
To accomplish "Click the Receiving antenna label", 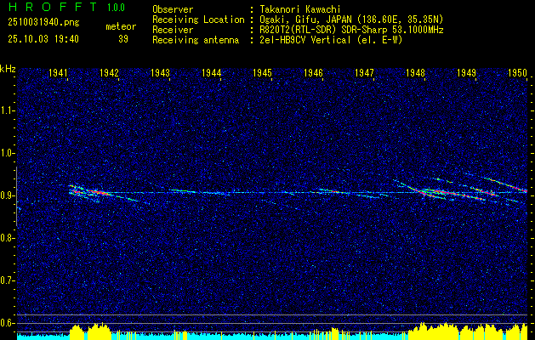I will (196, 40).
